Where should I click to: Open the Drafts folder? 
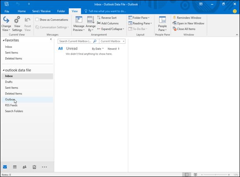27,82
